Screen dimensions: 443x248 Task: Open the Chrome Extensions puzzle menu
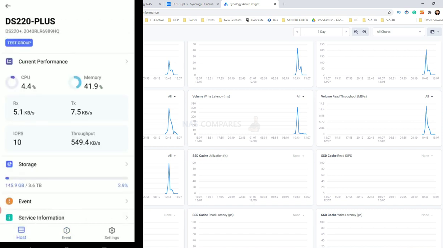(x=429, y=13)
